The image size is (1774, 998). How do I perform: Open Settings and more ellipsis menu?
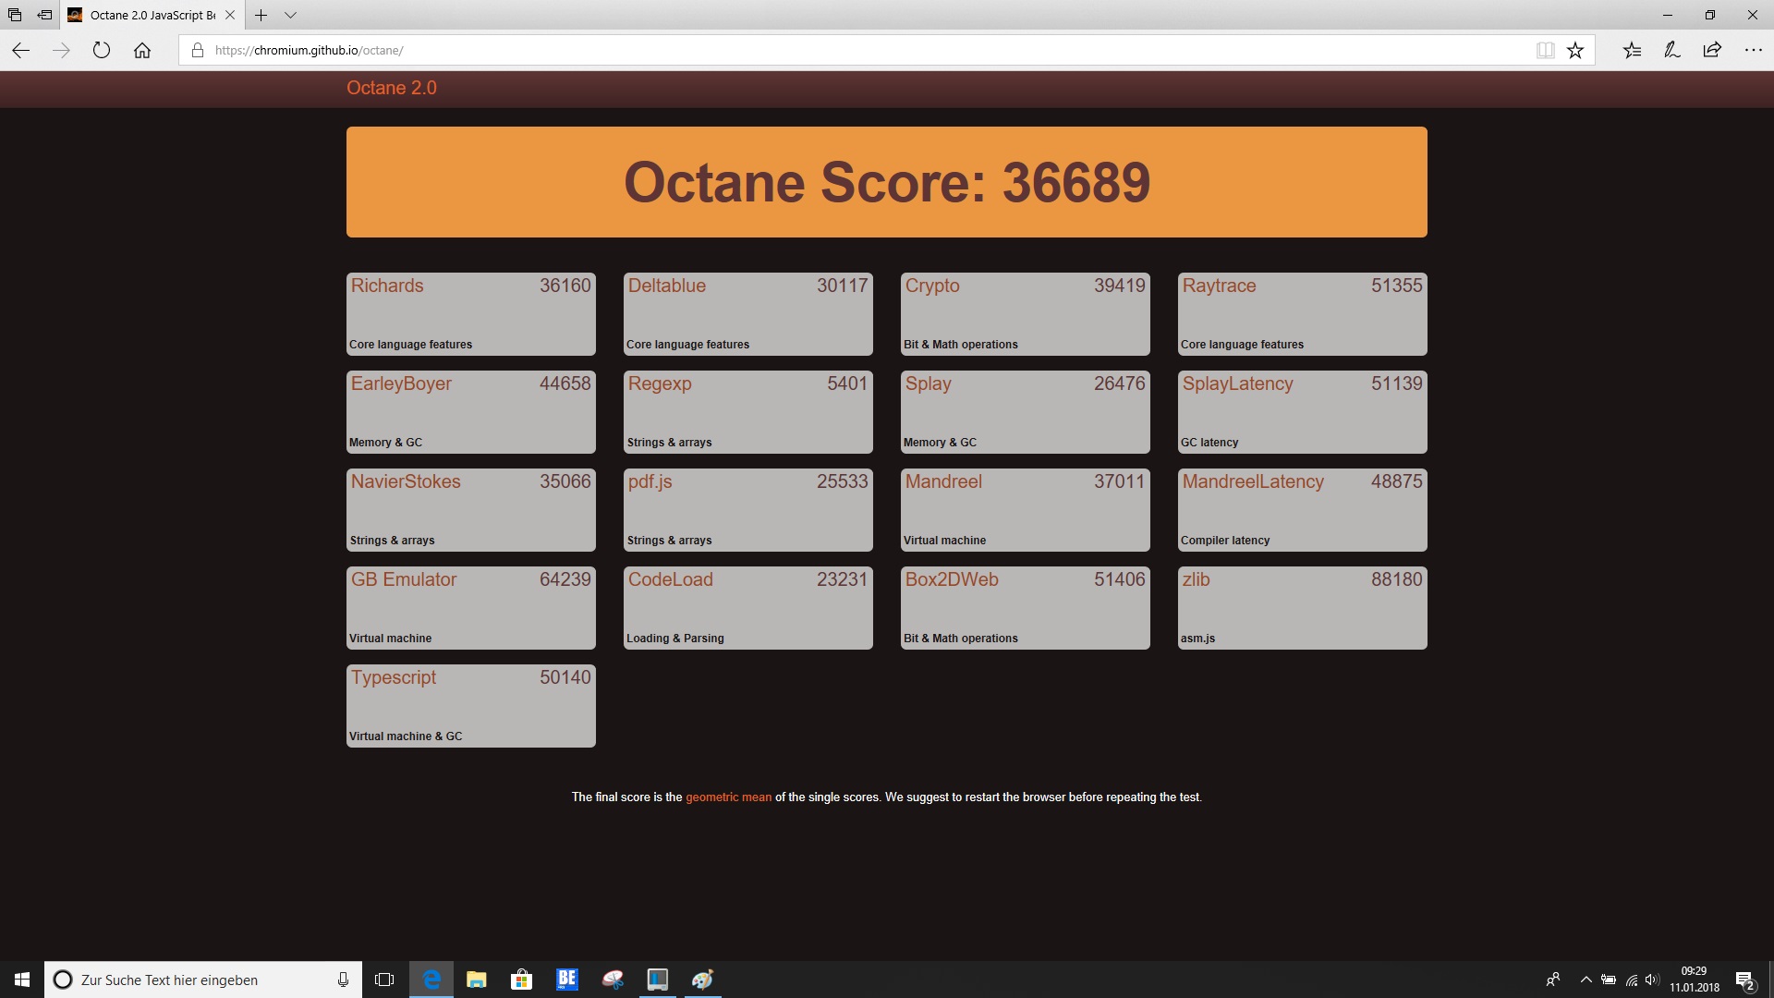pos(1753,51)
